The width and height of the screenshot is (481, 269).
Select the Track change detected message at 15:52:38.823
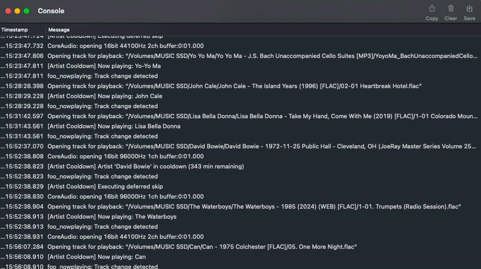102,177
